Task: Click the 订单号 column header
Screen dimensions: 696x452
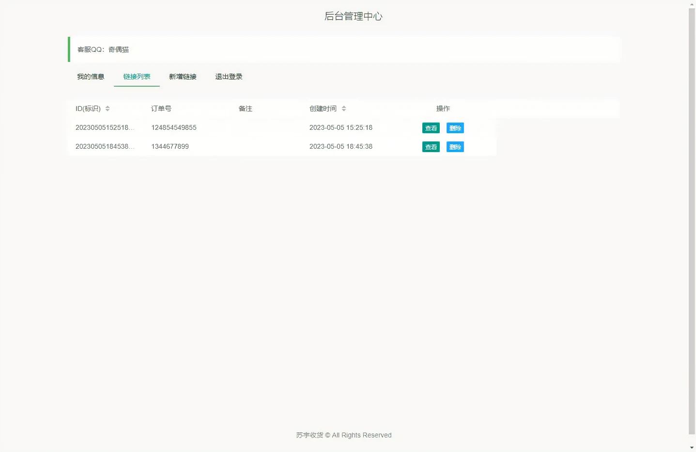Action: coord(161,109)
